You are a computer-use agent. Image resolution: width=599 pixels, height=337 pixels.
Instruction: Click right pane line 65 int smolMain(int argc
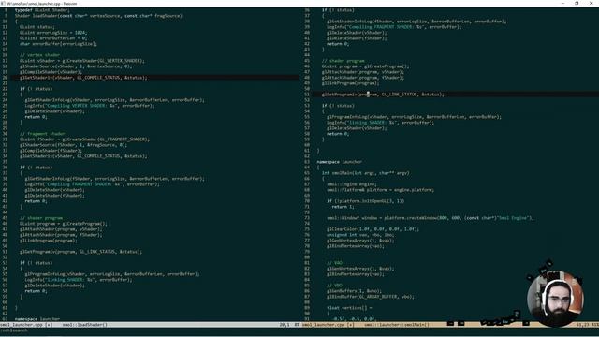366,173
